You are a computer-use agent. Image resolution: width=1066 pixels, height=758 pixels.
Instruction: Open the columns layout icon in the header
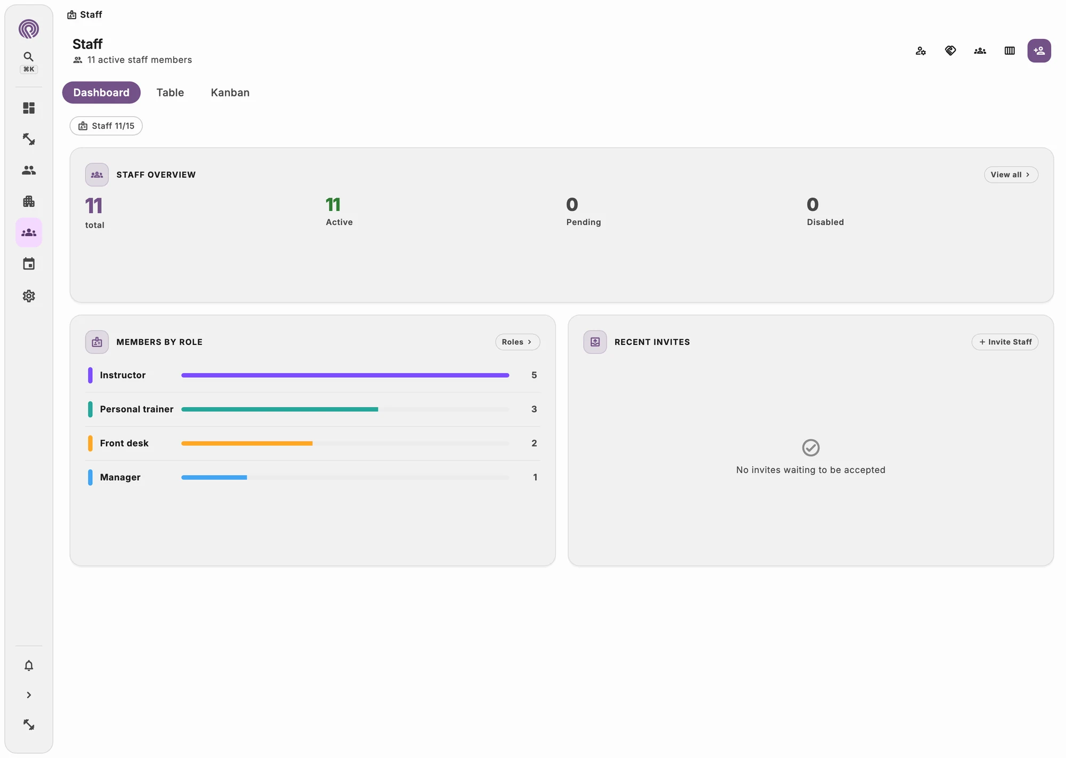[1010, 51]
